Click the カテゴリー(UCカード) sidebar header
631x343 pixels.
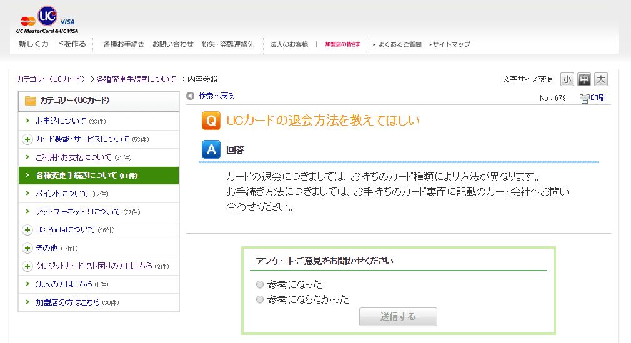(x=99, y=101)
